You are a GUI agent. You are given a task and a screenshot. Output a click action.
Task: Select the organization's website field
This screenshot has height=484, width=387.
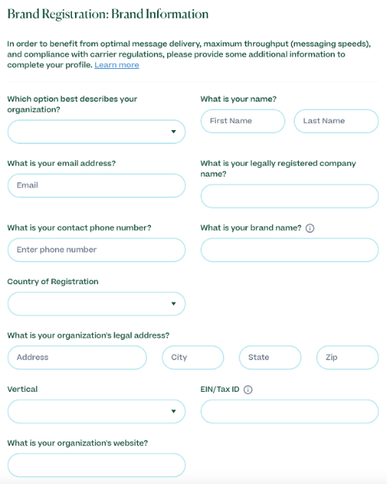coord(96,465)
